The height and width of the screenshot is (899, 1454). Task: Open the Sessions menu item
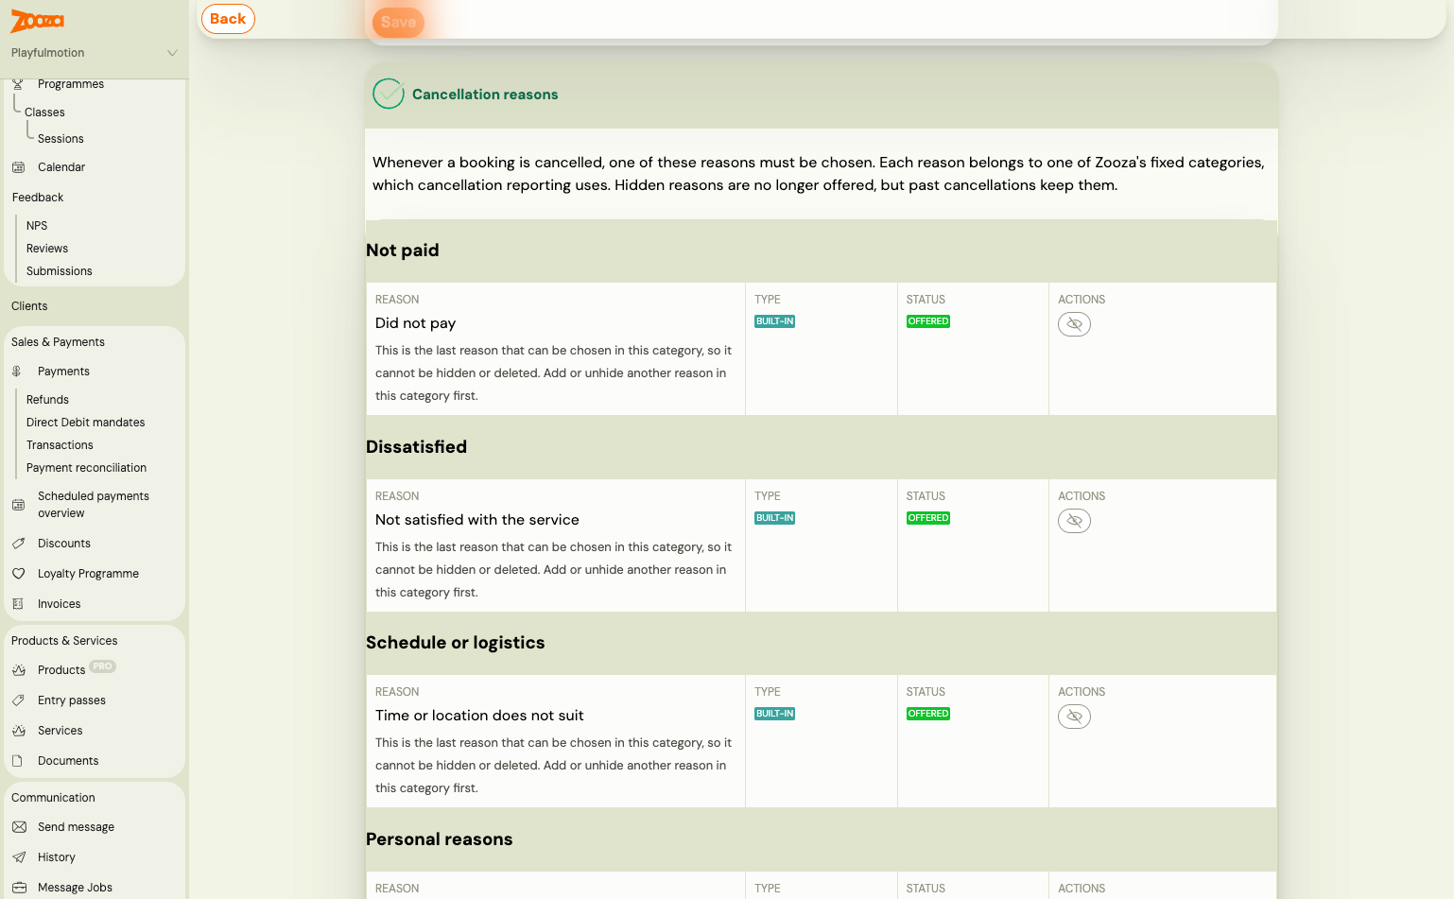pos(61,139)
